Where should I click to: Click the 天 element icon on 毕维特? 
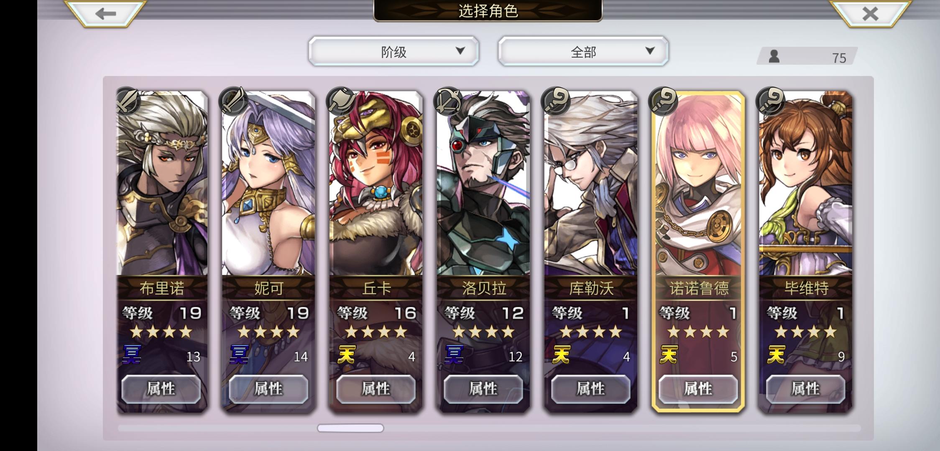776,355
